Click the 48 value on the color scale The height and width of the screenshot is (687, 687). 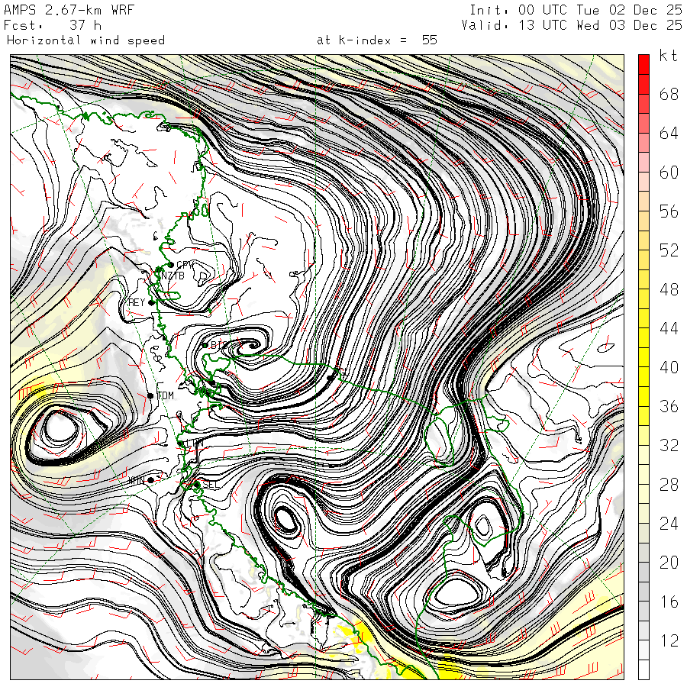669,289
